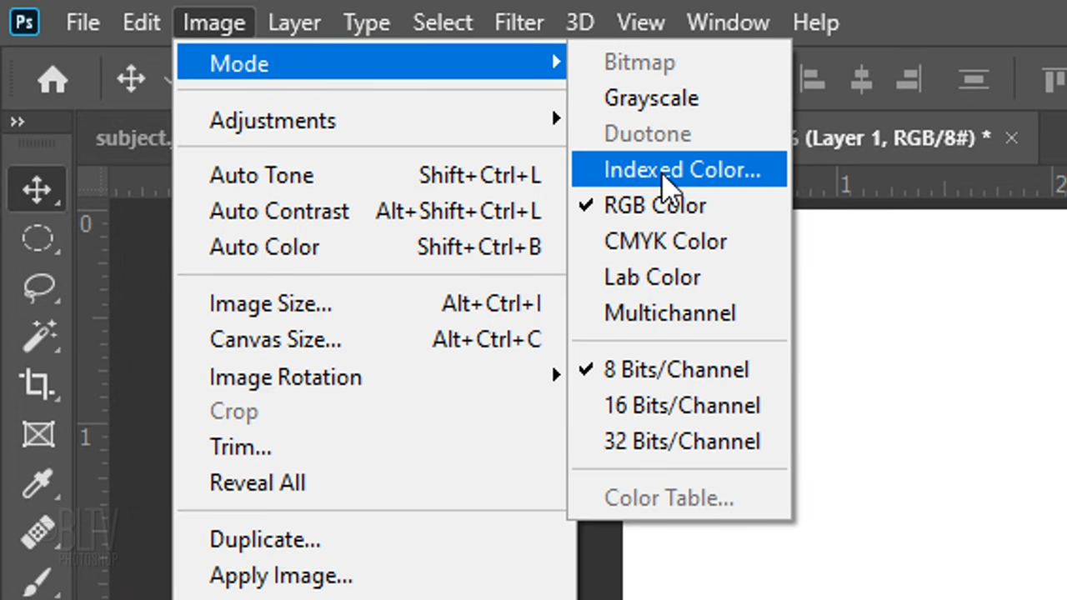
Task: Open the Photoshop Home screen
Action: coord(52,79)
